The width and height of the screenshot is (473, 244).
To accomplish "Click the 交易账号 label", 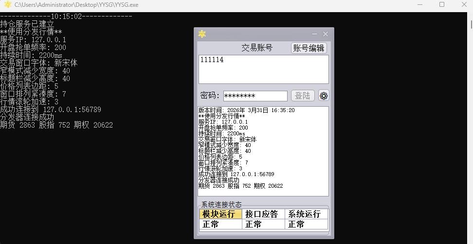I will click(257, 48).
